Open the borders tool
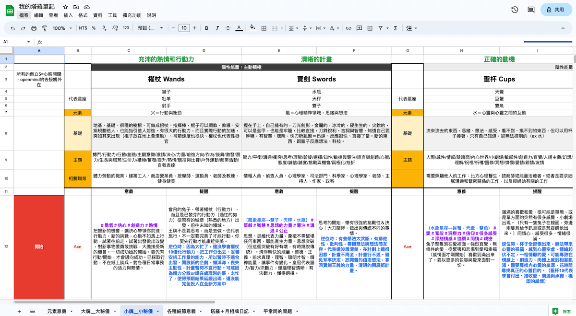 264,28
